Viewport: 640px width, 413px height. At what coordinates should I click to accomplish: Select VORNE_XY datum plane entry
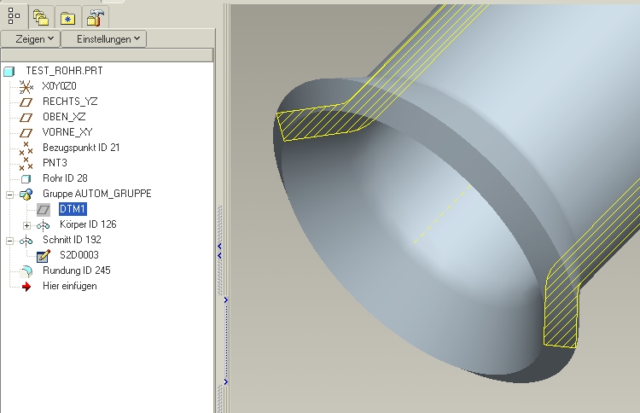coord(67,132)
